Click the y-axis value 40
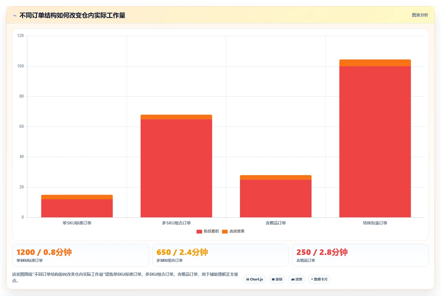Image resolution: width=441 pixels, height=296 pixels. (x=21, y=157)
